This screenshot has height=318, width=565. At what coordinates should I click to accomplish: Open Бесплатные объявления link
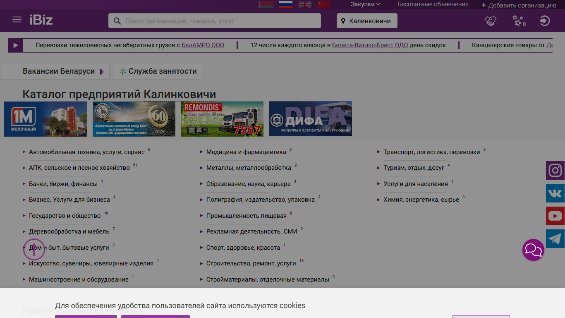pyautogui.click(x=433, y=4)
